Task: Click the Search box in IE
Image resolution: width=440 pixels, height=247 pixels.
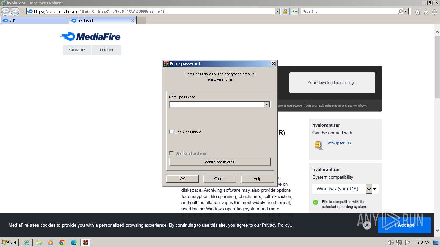Action: click(x=350, y=11)
